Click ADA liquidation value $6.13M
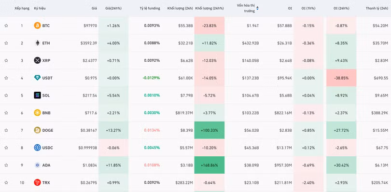 tap(381, 165)
